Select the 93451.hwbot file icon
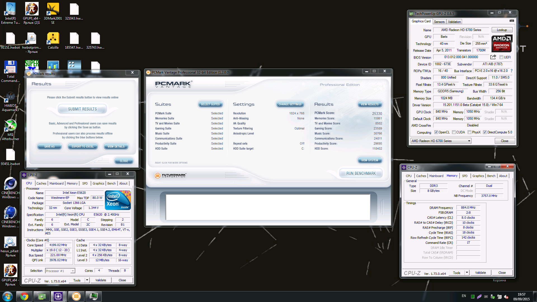The image size is (537, 302). coord(10,157)
